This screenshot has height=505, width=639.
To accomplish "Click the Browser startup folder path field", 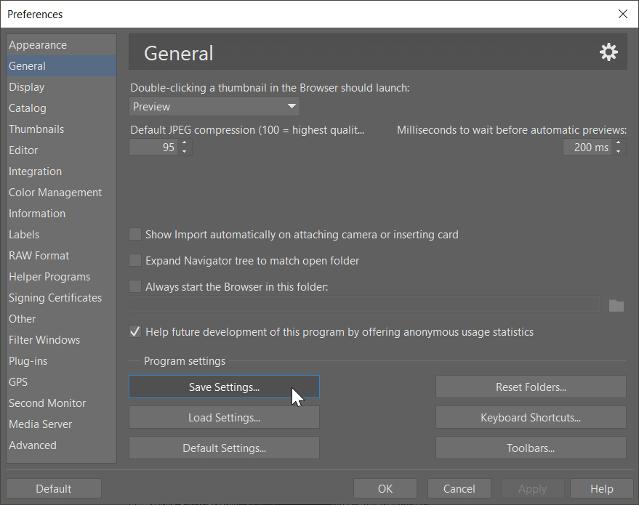I will click(x=363, y=306).
